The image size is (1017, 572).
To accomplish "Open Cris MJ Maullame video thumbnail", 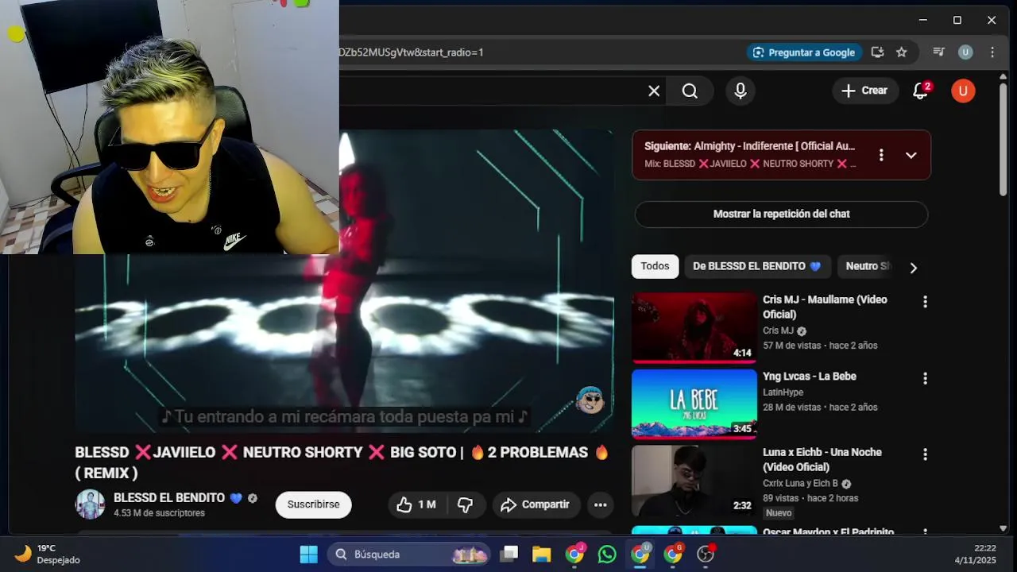I will pyautogui.click(x=694, y=327).
